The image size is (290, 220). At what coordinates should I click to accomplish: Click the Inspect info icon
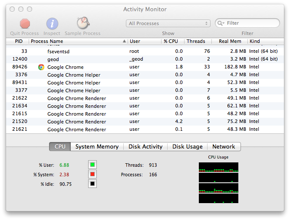coord(52,24)
